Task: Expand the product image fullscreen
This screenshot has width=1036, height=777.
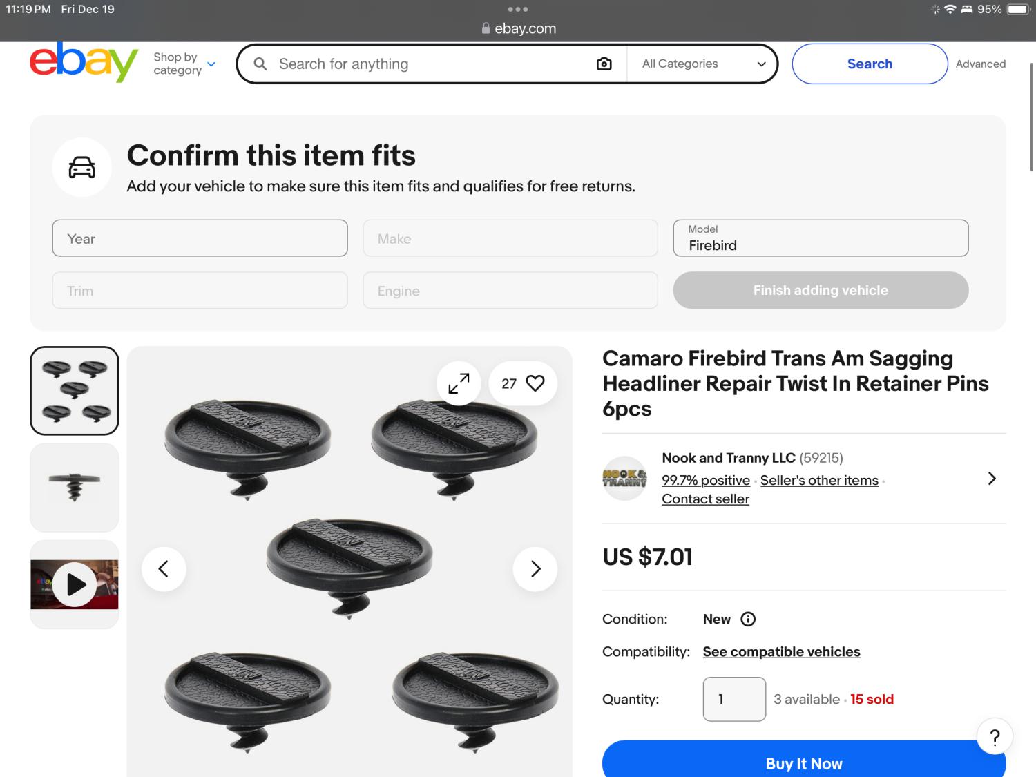Action: [x=459, y=383]
